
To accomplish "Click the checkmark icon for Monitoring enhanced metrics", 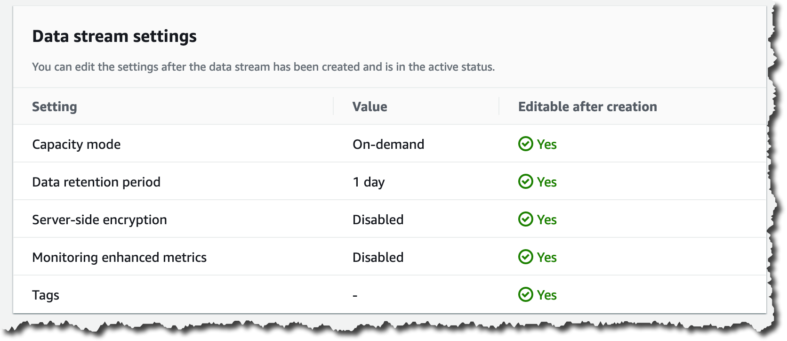I will (525, 257).
